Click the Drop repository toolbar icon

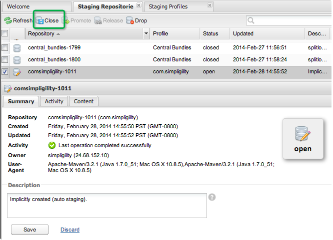[x=130, y=21]
